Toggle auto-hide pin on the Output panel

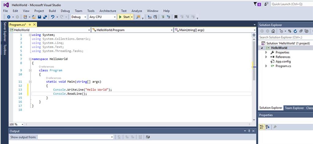point(249,131)
